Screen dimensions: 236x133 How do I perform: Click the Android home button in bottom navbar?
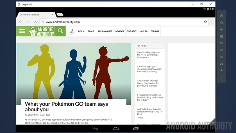coord(116,129)
